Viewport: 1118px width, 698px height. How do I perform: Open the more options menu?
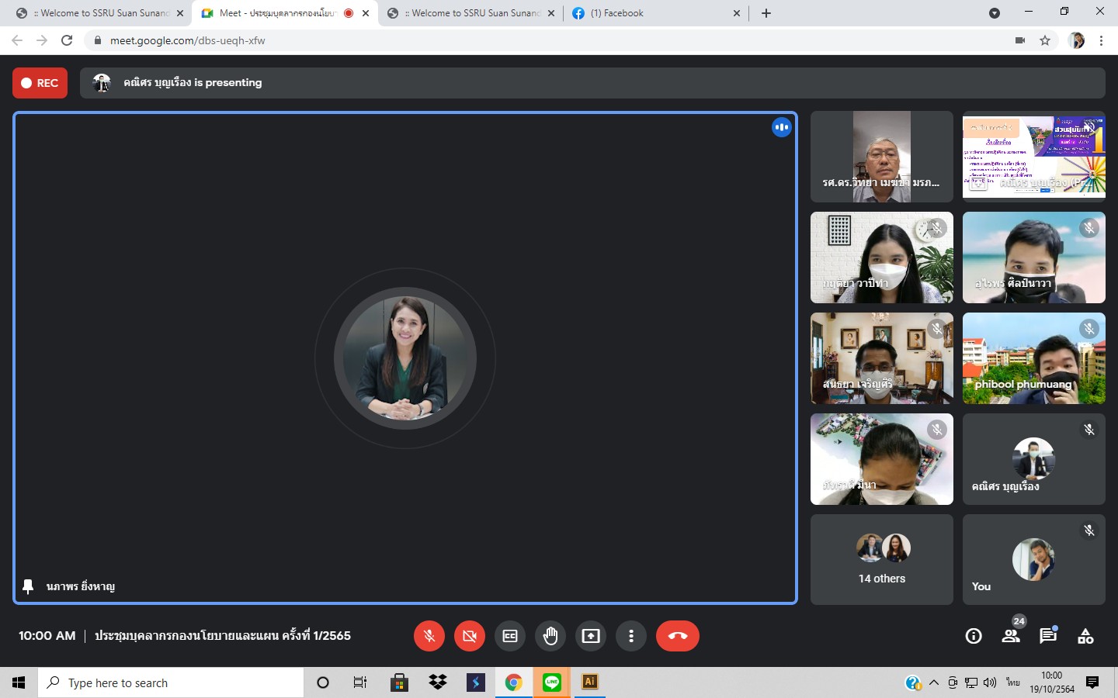point(631,636)
